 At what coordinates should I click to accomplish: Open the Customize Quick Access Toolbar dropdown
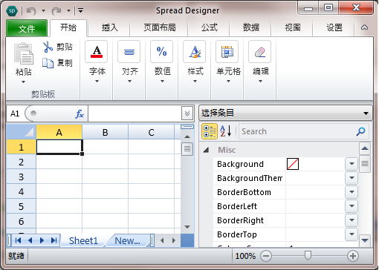(80, 10)
